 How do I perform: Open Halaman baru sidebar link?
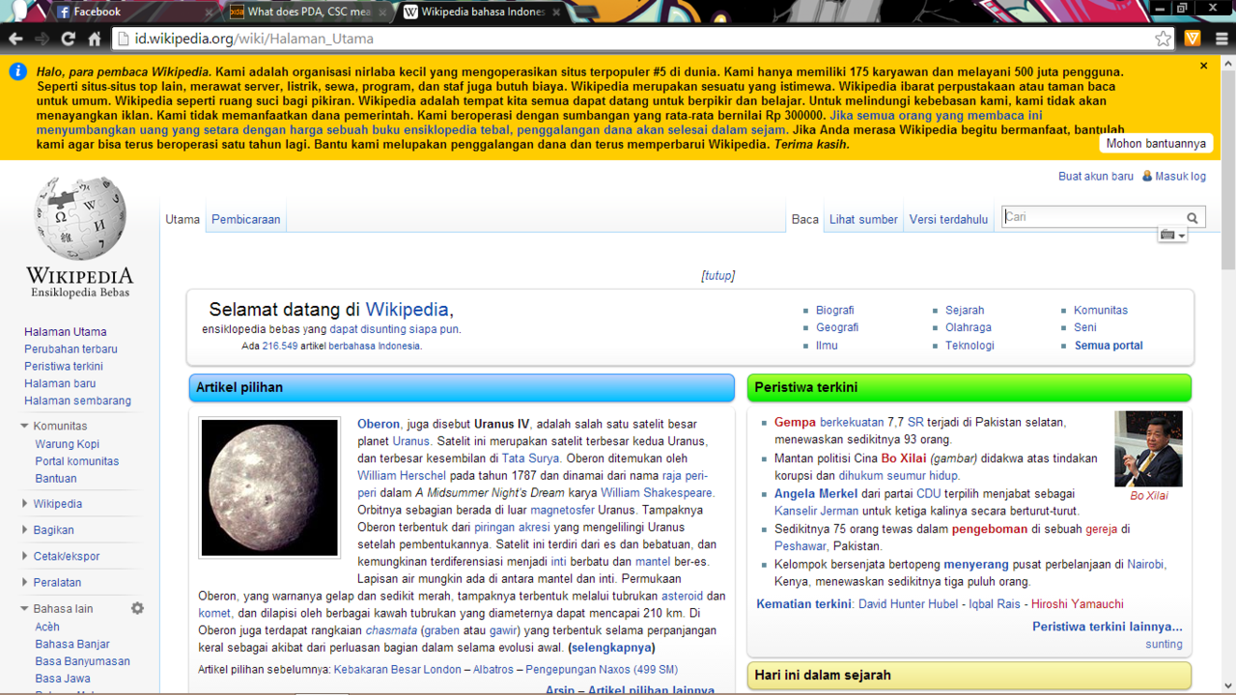click(60, 383)
